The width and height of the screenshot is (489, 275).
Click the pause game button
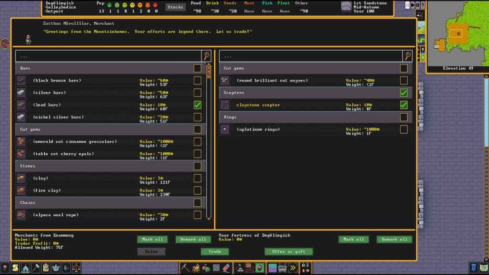(x=407, y=5)
